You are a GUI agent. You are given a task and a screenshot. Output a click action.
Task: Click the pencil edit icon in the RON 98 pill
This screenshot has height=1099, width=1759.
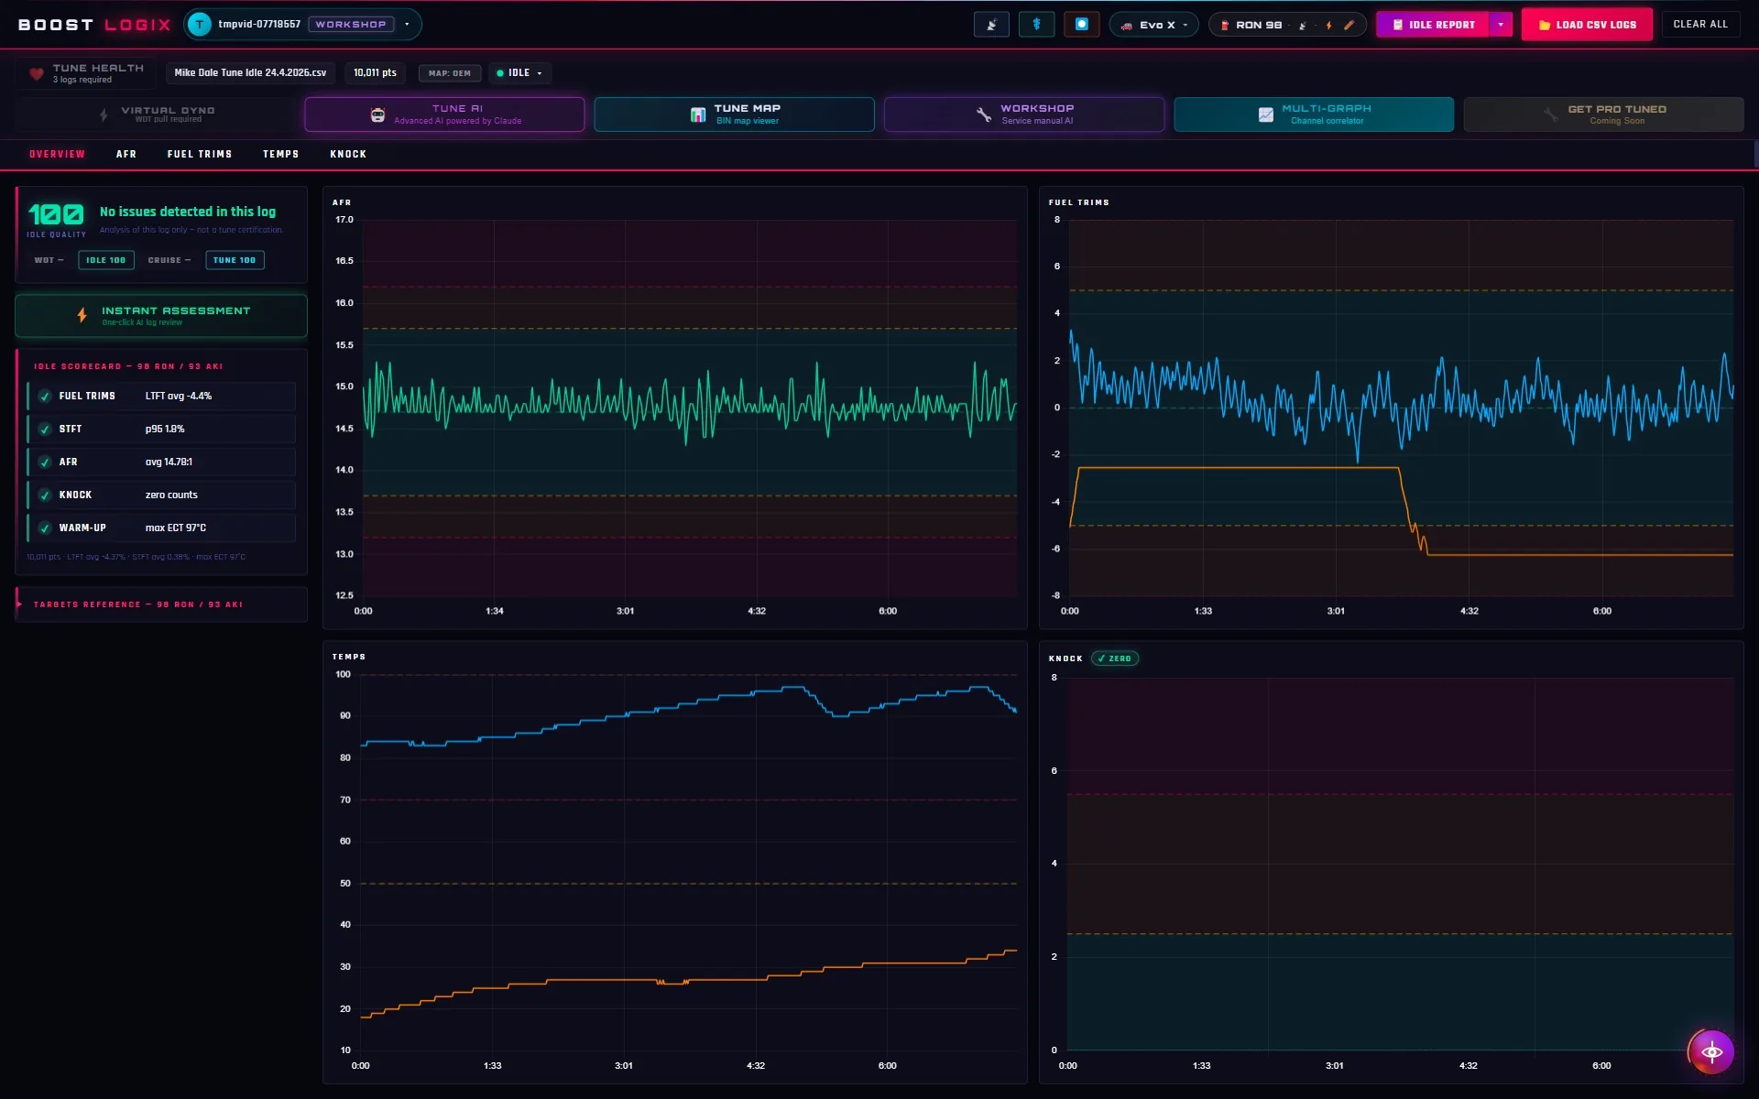[x=1349, y=26]
